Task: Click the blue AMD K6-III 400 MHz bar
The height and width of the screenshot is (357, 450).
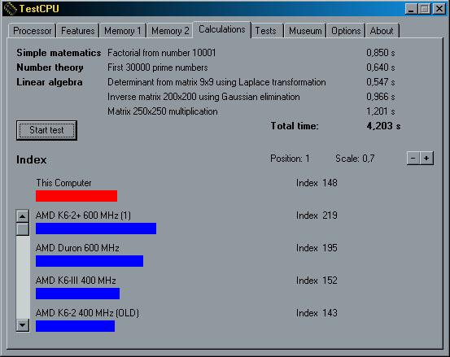Action: pos(77,294)
